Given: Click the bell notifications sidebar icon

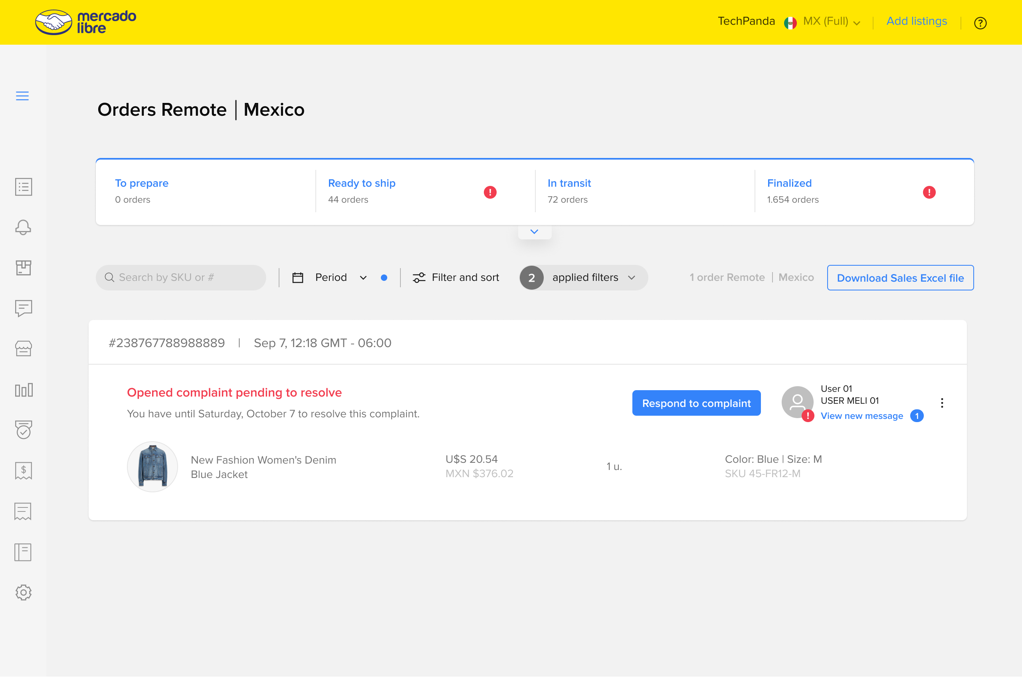Looking at the screenshot, I should pyautogui.click(x=23, y=227).
